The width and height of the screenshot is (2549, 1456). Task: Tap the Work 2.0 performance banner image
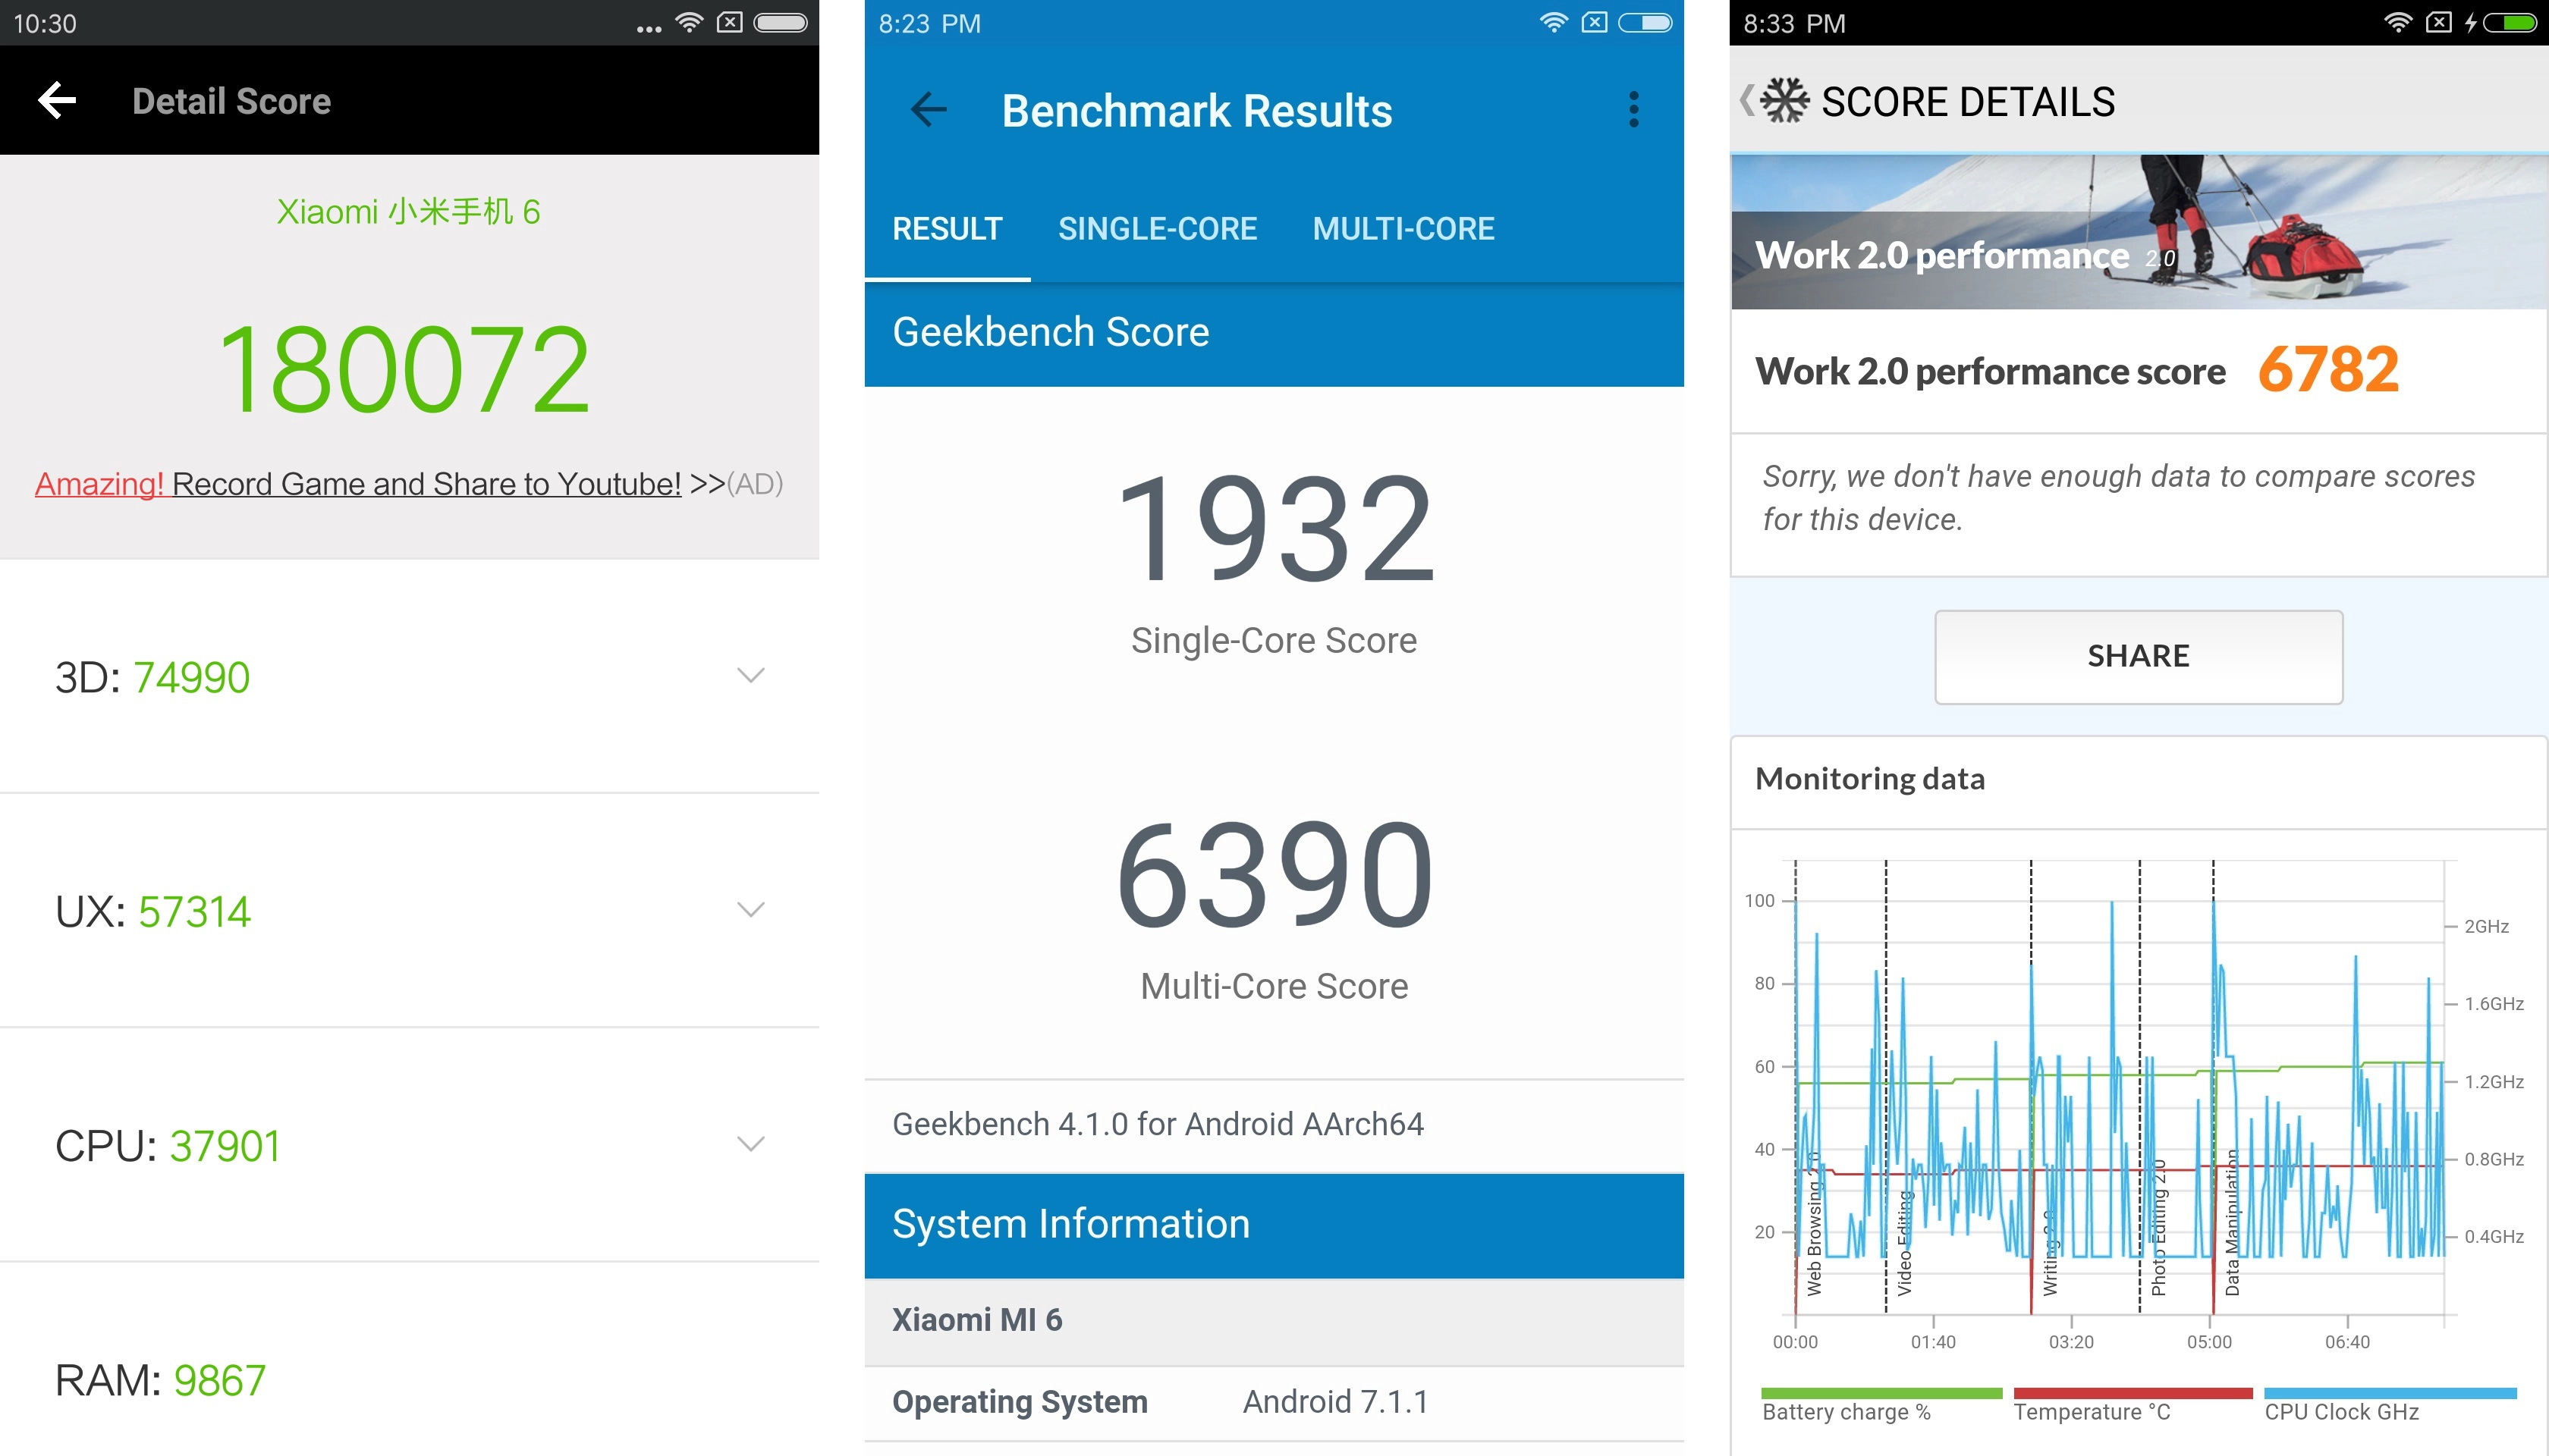pyautogui.click(x=2139, y=232)
